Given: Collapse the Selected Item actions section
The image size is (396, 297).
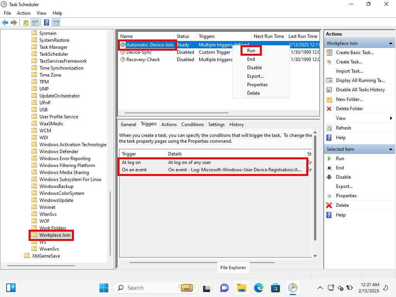Looking at the screenshot, I should tap(391, 149).
